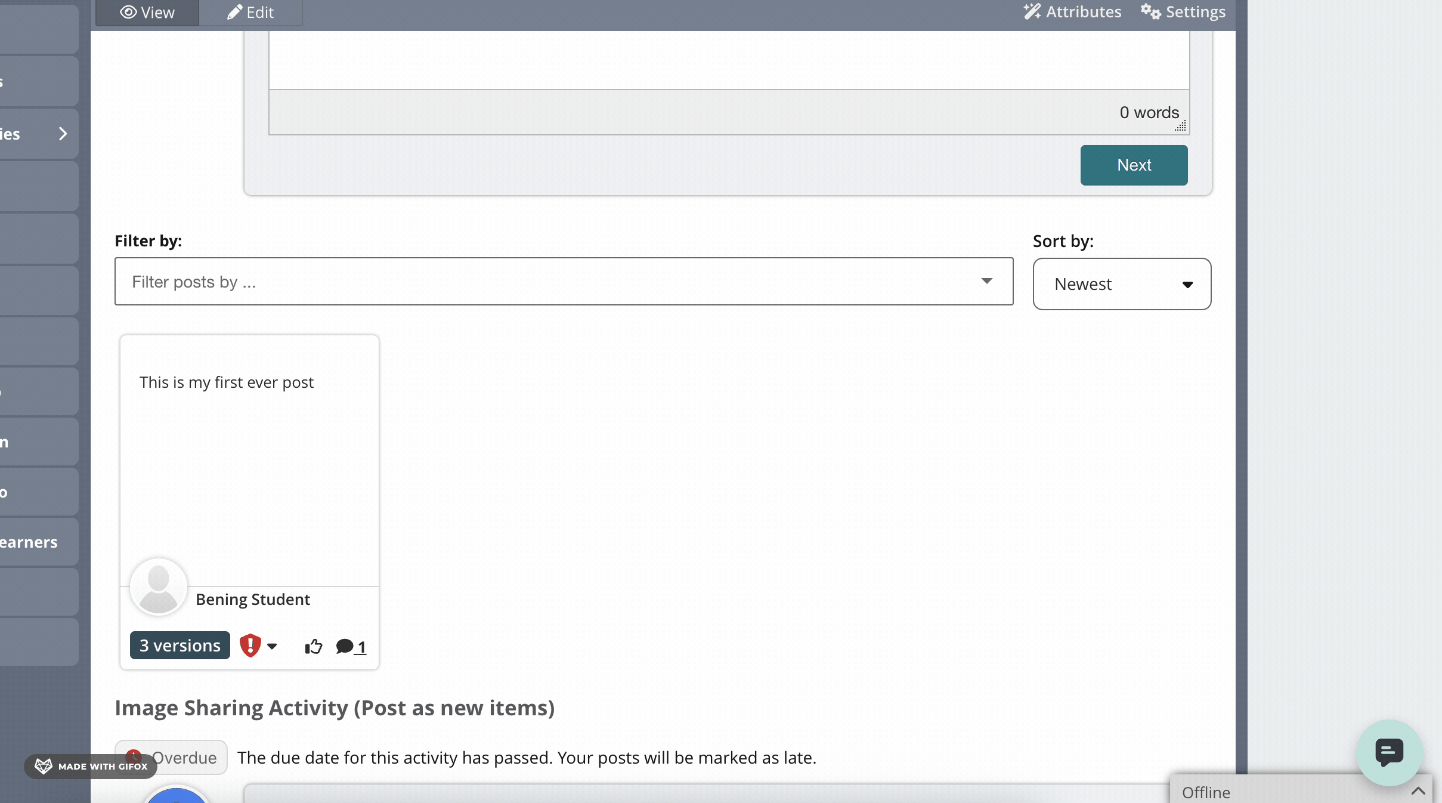
Task: Select the Learners sidebar item
Action: click(x=39, y=542)
